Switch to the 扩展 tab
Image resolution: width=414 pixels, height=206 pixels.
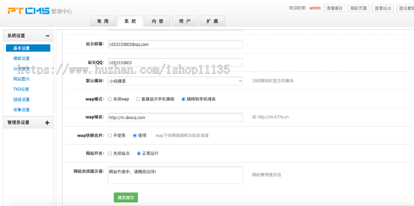point(212,22)
